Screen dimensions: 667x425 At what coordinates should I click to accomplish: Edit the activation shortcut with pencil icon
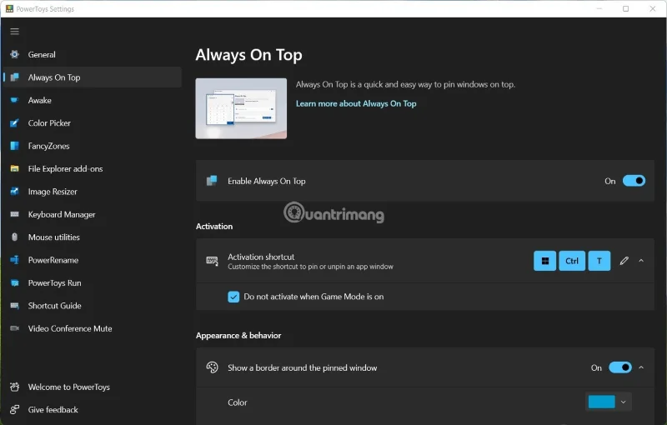624,261
